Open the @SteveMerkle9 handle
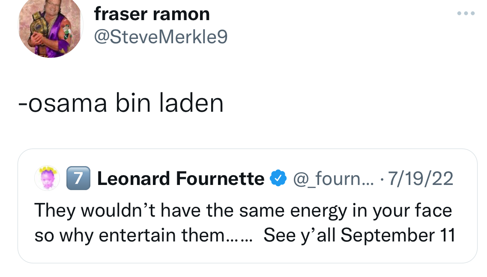 point(161,37)
